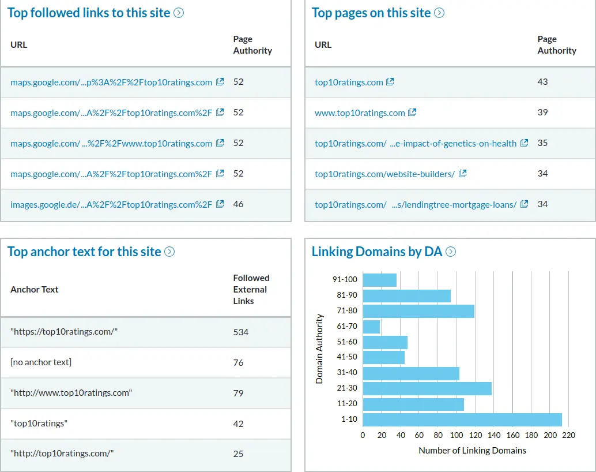Open the arrow icon beside Linking Domains by DA
The width and height of the screenshot is (596, 472).
pyautogui.click(x=451, y=252)
